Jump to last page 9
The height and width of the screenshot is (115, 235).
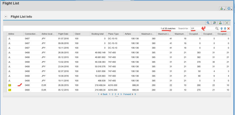click(x=135, y=94)
